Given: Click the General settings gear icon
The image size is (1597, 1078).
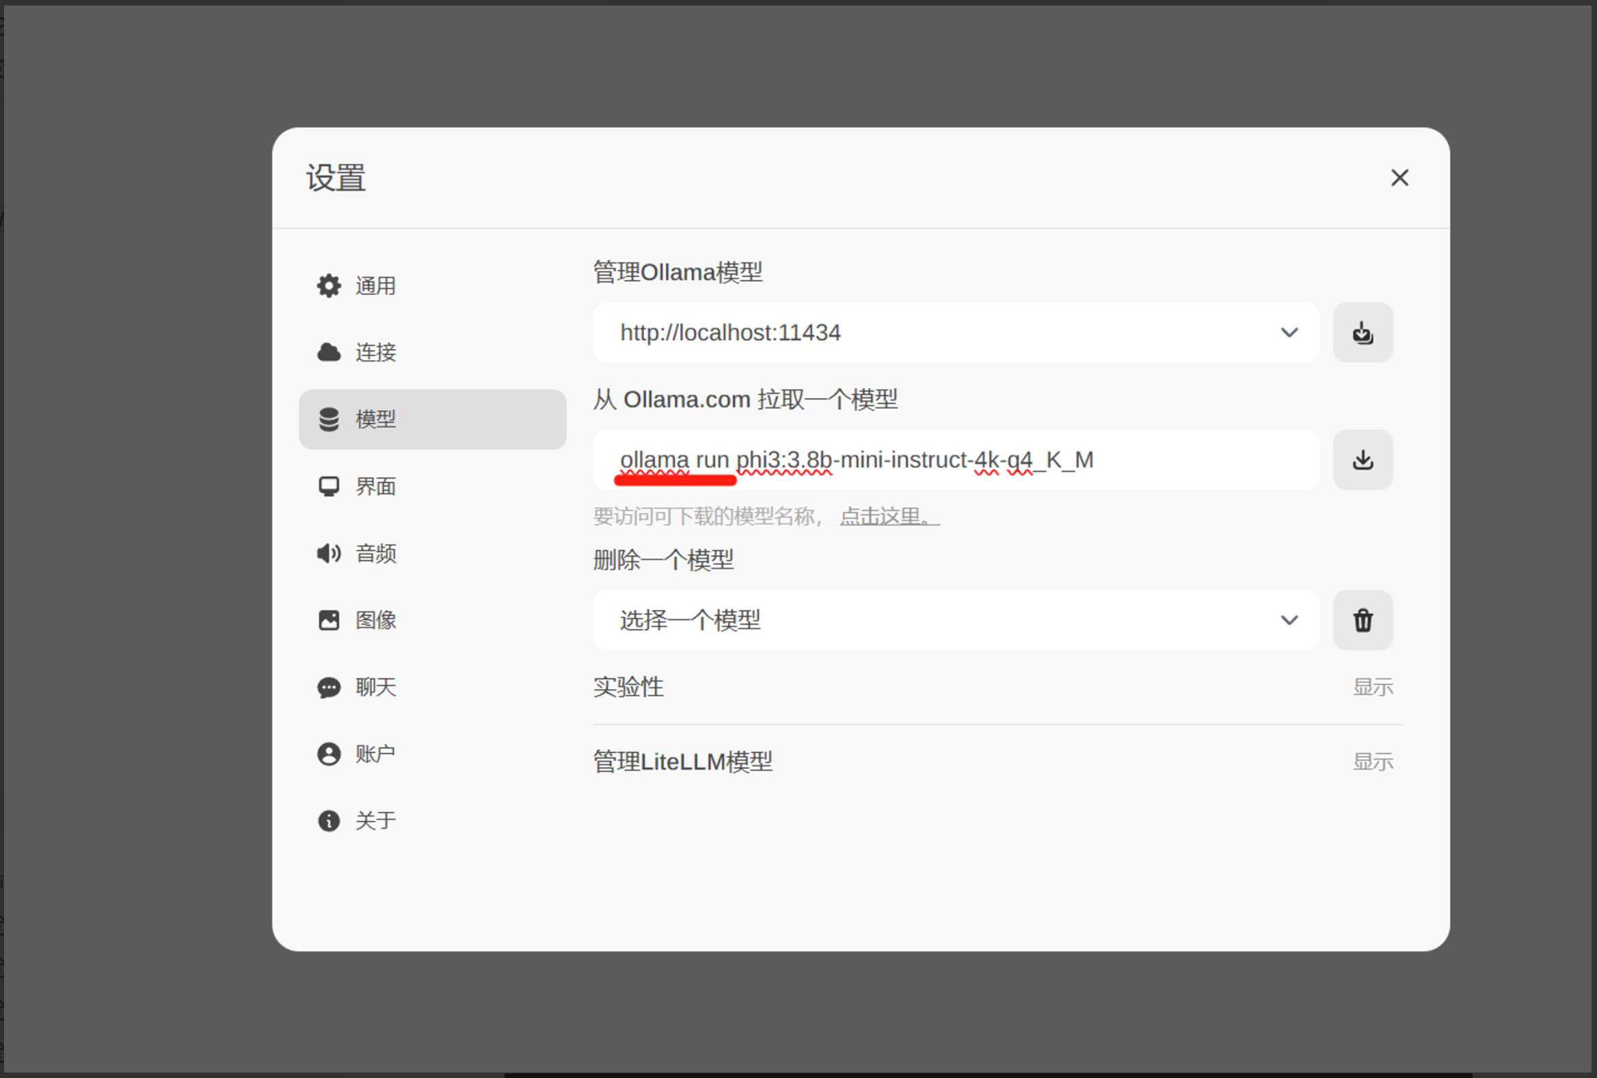Looking at the screenshot, I should pos(328,286).
